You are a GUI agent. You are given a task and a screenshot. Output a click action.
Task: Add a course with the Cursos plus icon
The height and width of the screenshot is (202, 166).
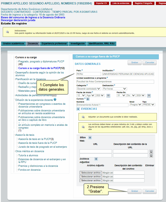88,99
